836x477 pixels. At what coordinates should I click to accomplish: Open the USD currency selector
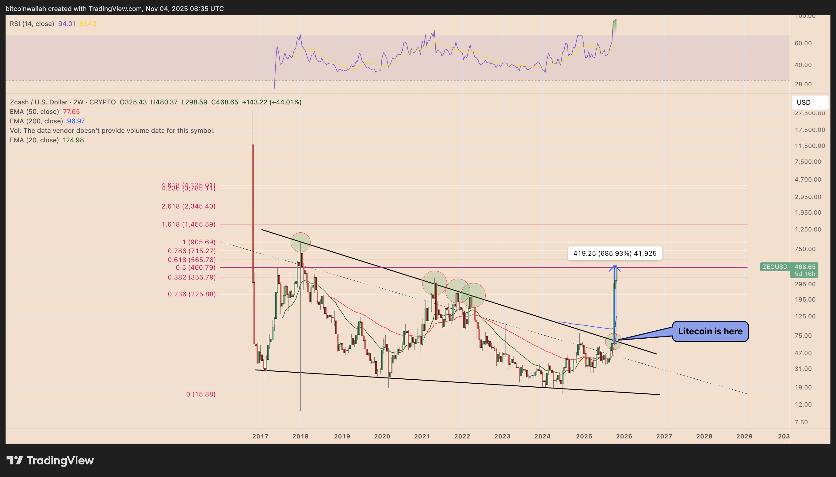pos(809,102)
